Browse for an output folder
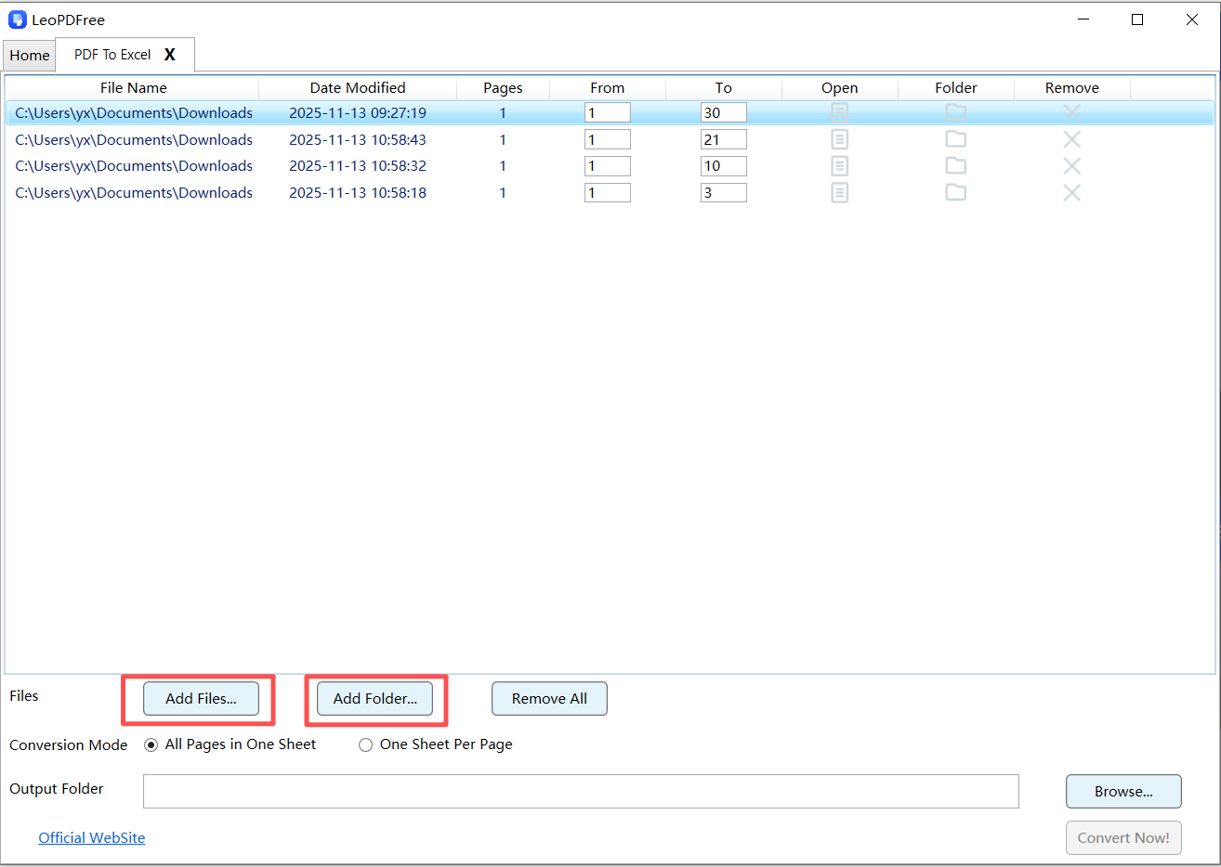The height and width of the screenshot is (867, 1221). coord(1123,791)
